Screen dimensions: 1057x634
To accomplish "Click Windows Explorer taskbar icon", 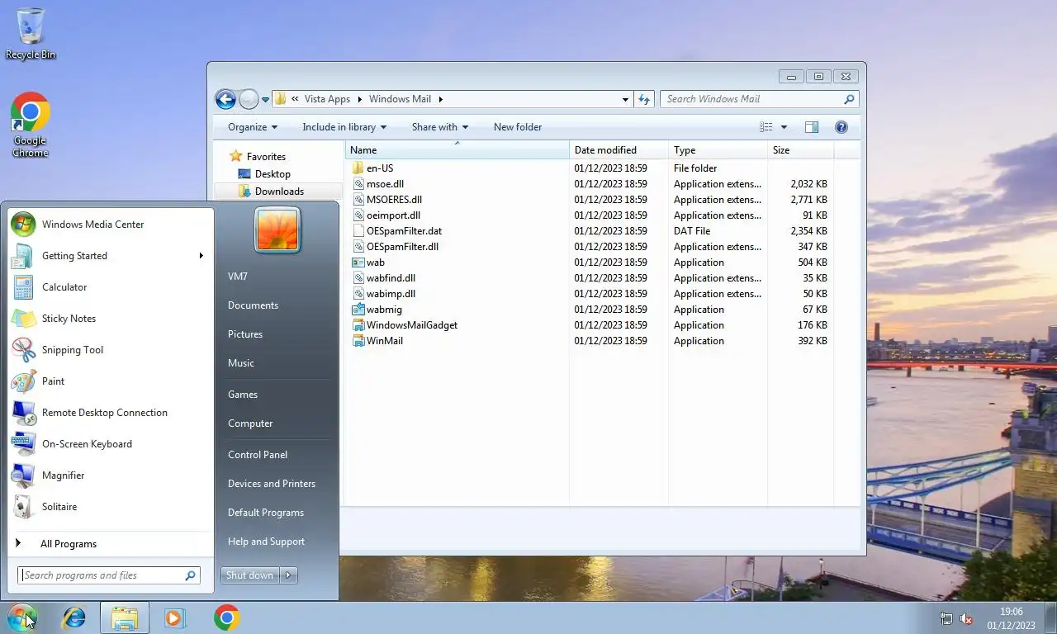I will pos(125,617).
